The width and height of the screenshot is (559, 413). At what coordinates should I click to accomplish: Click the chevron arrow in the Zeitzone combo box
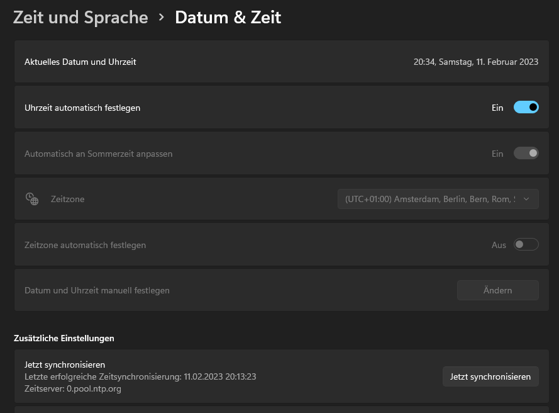pos(527,199)
